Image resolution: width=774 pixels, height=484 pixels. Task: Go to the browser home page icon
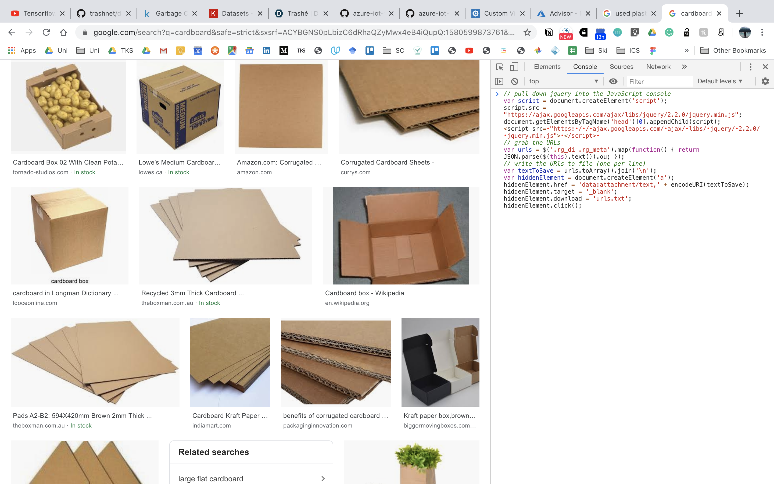pyautogui.click(x=63, y=32)
